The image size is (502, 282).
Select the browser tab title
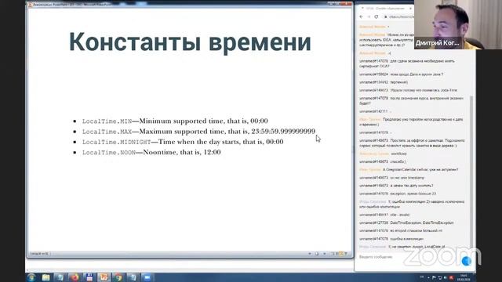pos(385,9)
